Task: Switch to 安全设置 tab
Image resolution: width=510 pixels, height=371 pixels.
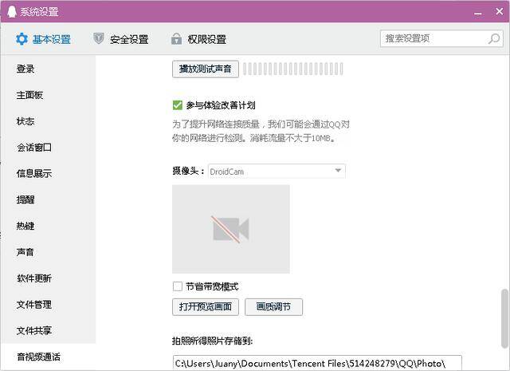Action: [121, 39]
